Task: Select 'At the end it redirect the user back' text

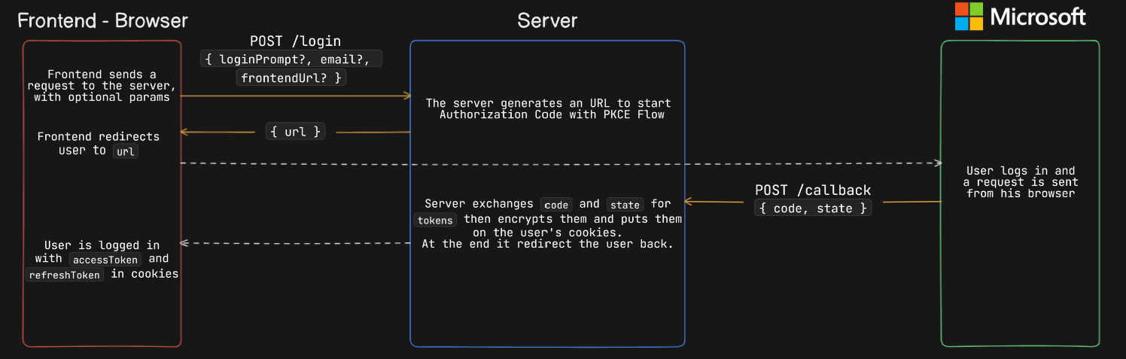Action: tap(547, 245)
